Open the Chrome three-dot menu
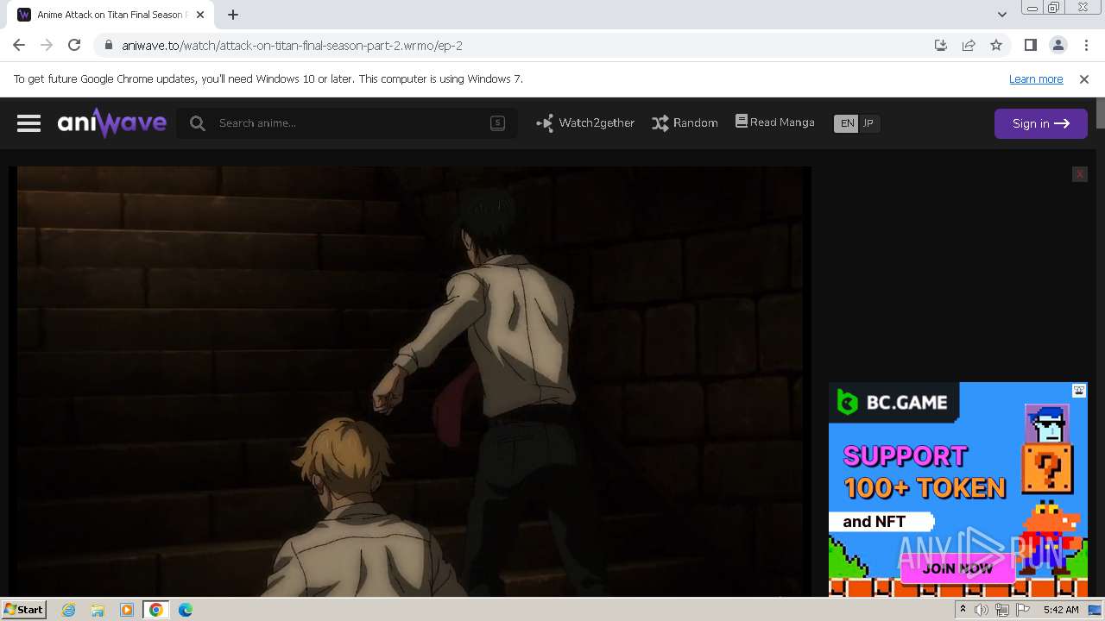This screenshot has height=621, width=1105. 1085,45
